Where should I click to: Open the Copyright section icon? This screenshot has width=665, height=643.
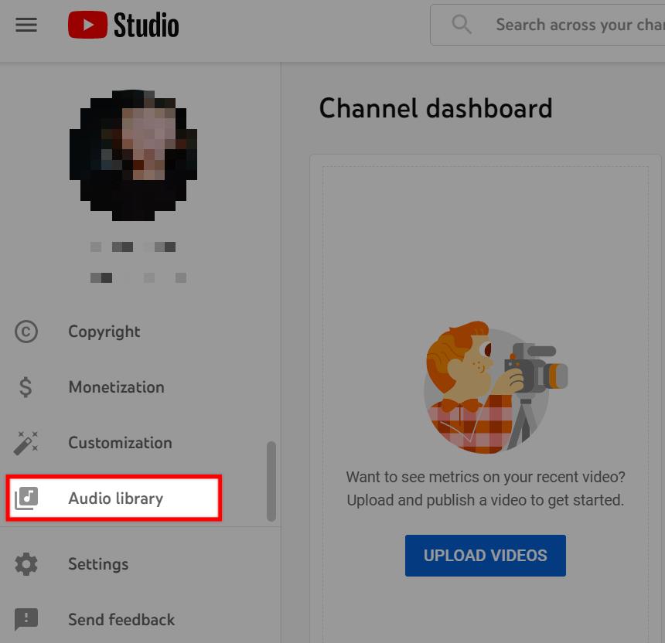(26, 332)
